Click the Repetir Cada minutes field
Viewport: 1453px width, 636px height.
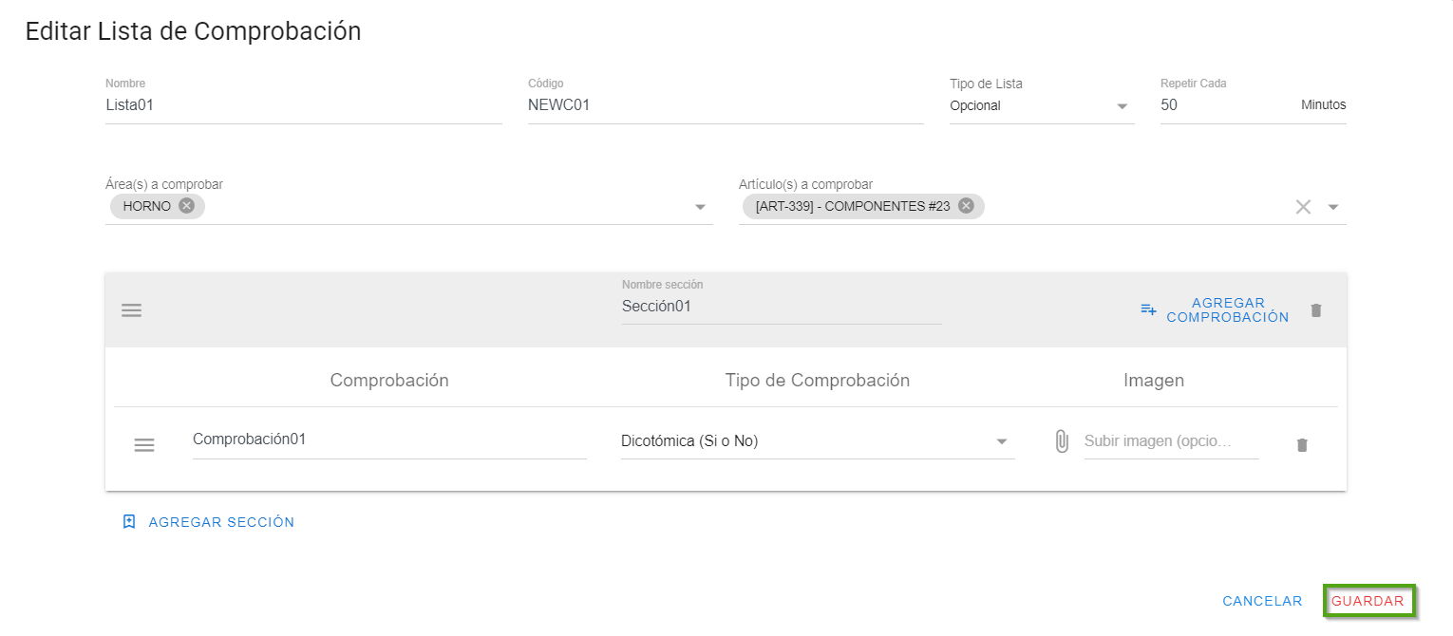(x=1225, y=106)
